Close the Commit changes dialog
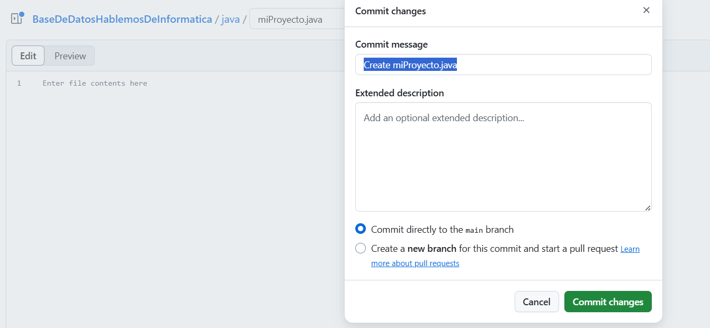This screenshot has width=710, height=328. pyautogui.click(x=646, y=10)
